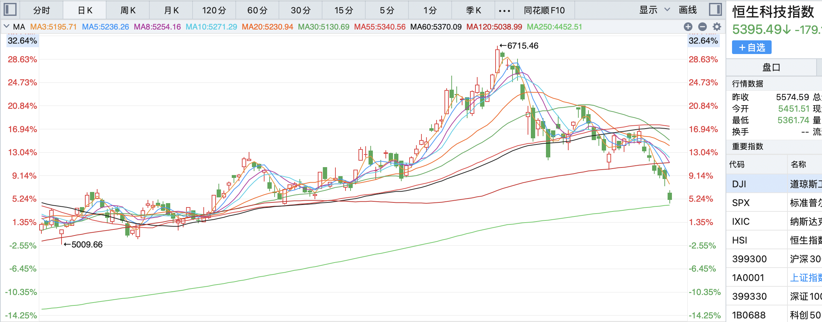Screen dimensions: 822x322
Task: Open 同花顺F10 company info
Action: tap(544, 10)
